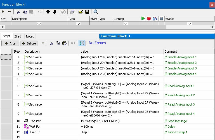Cut selected step using script scissors icon
Viewport: 215px width, 140px height.
[x=51, y=43]
